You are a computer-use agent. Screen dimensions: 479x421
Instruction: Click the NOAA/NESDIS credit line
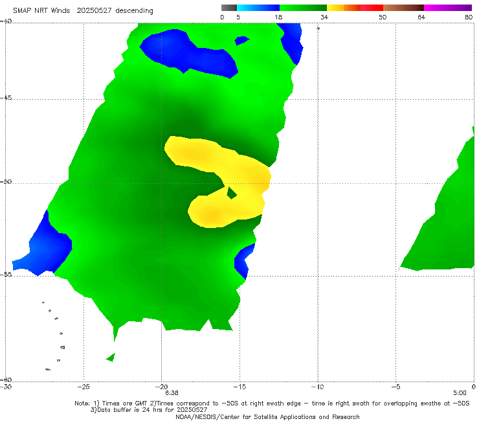click(267, 416)
